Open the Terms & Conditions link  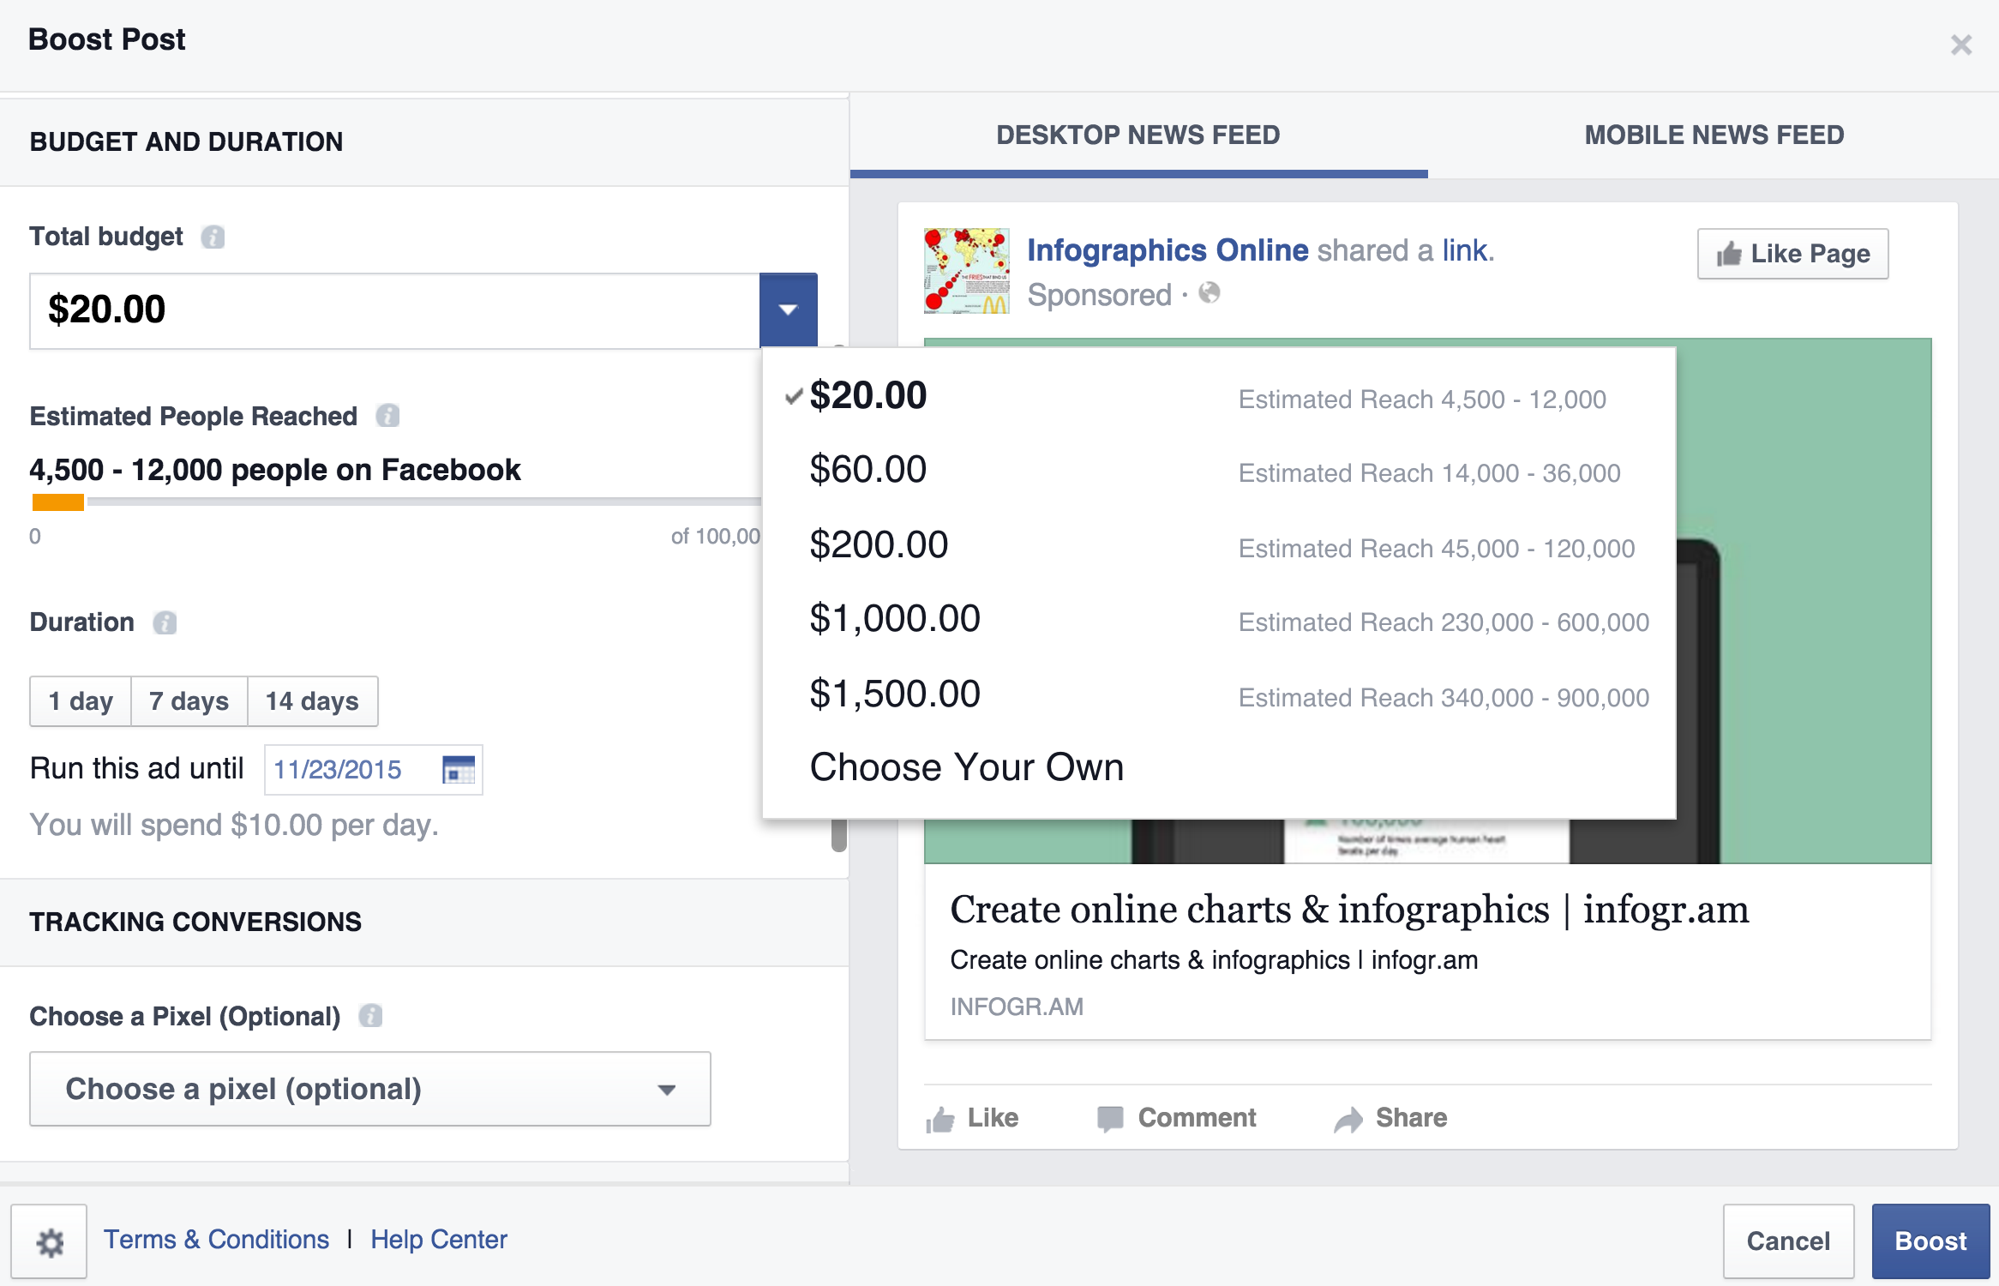pos(216,1240)
